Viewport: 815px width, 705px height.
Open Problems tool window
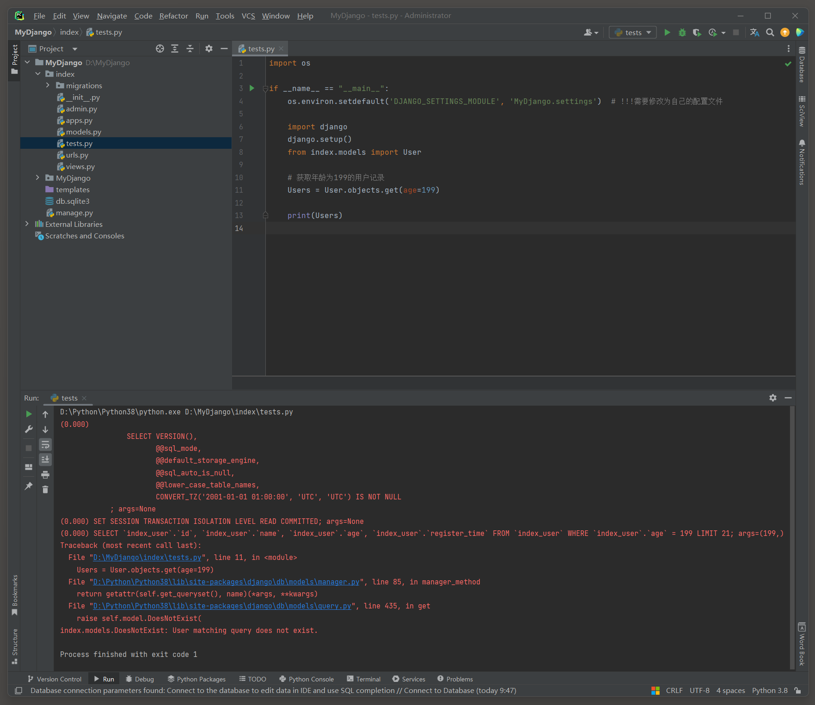coord(455,679)
